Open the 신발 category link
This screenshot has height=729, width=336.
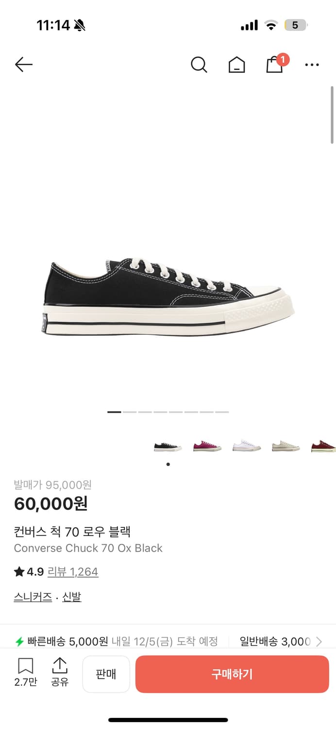click(72, 597)
